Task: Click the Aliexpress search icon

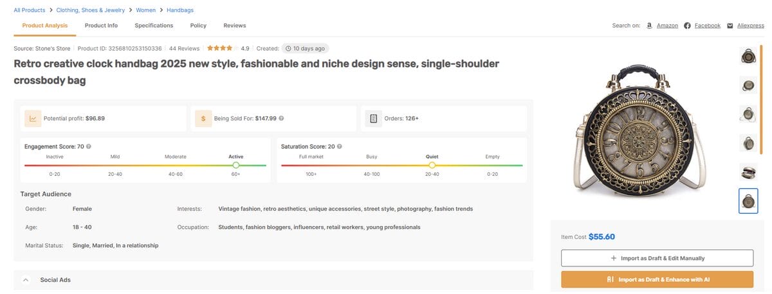Action: tap(730, 26)
